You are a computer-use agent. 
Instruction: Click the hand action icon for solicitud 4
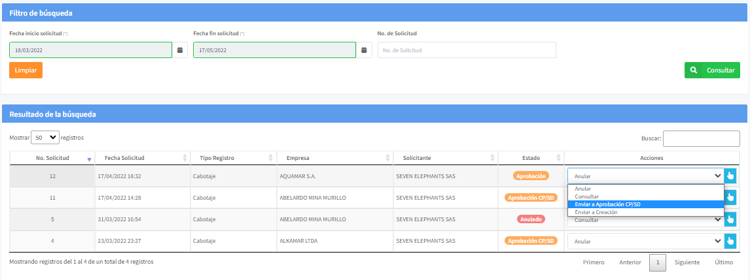pyautogui.click(x=730, y=241)
